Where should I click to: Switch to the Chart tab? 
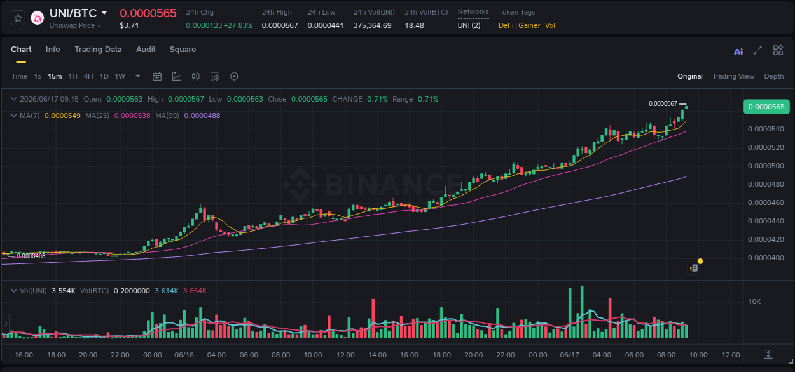[x=21, y=50]
